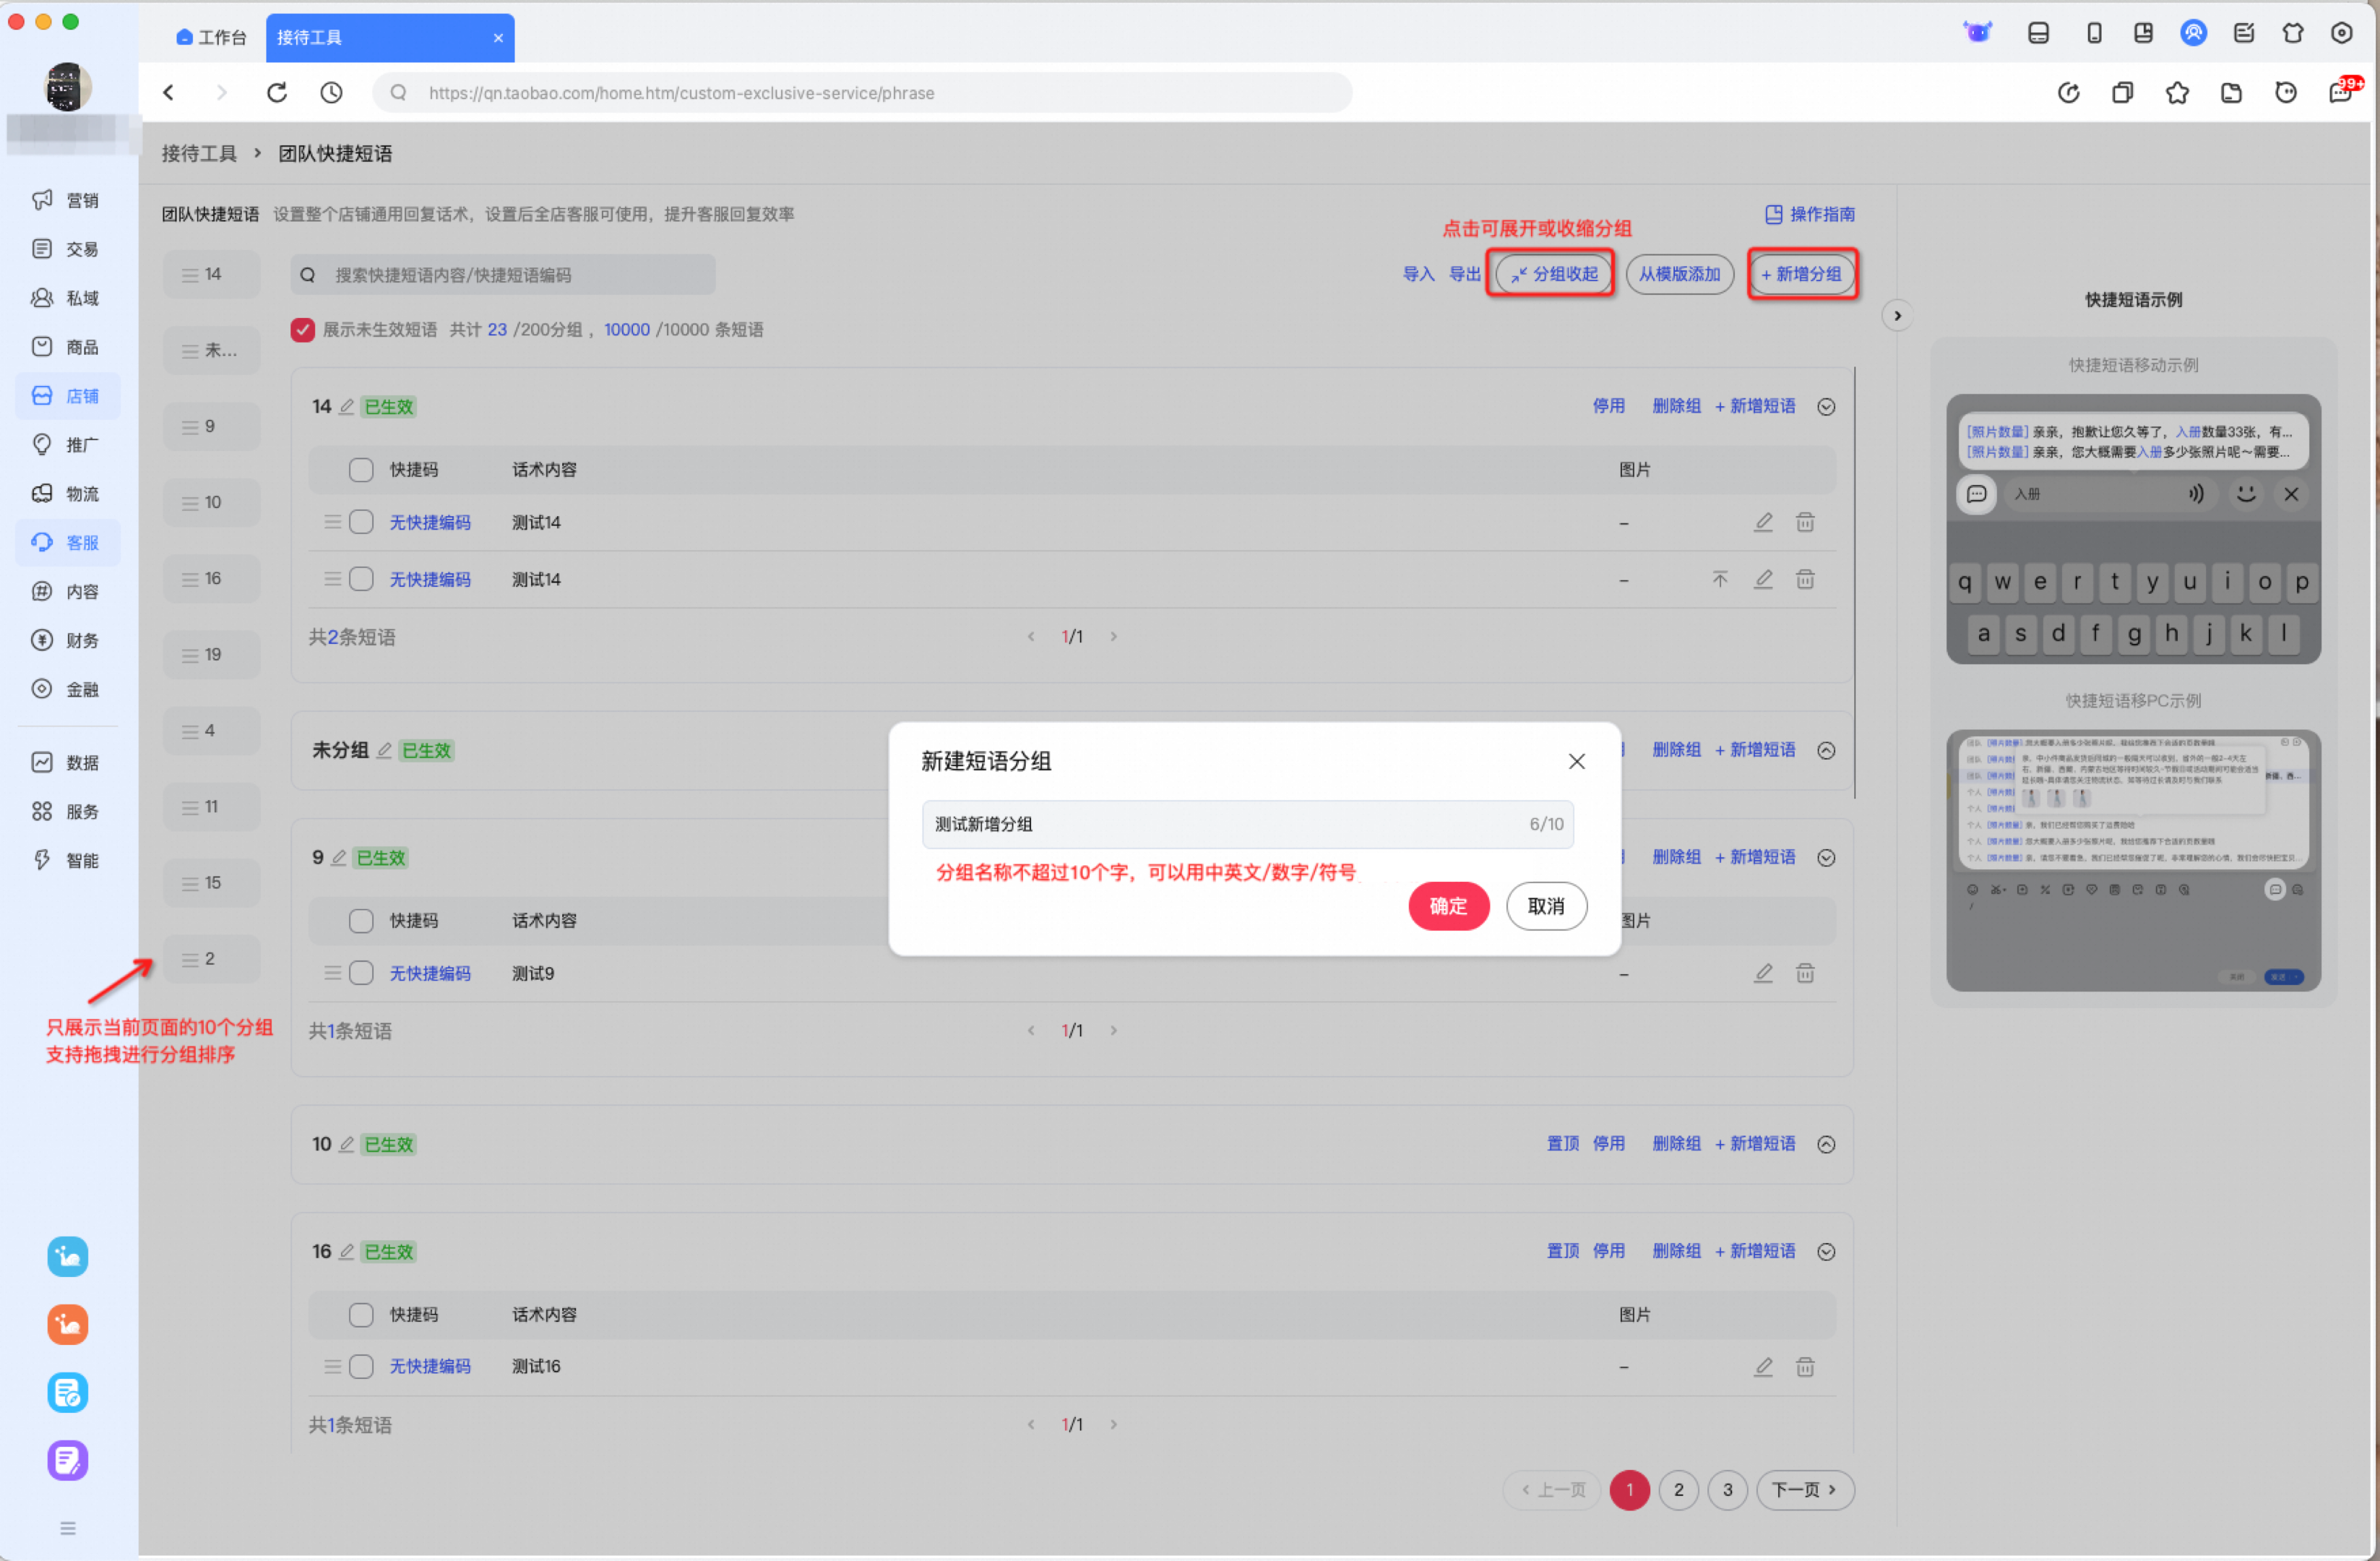Reload the page with refresh icon
The image size is (2380, 1561).
(277, 93)
